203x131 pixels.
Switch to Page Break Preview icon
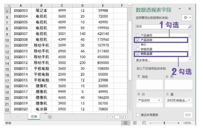click(144, 123)
